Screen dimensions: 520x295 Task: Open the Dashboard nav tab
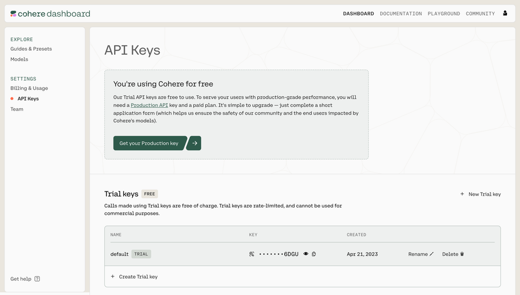click(358, 14)
